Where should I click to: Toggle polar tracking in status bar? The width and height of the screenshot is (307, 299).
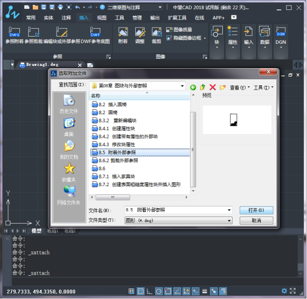[x=159, y=291]
